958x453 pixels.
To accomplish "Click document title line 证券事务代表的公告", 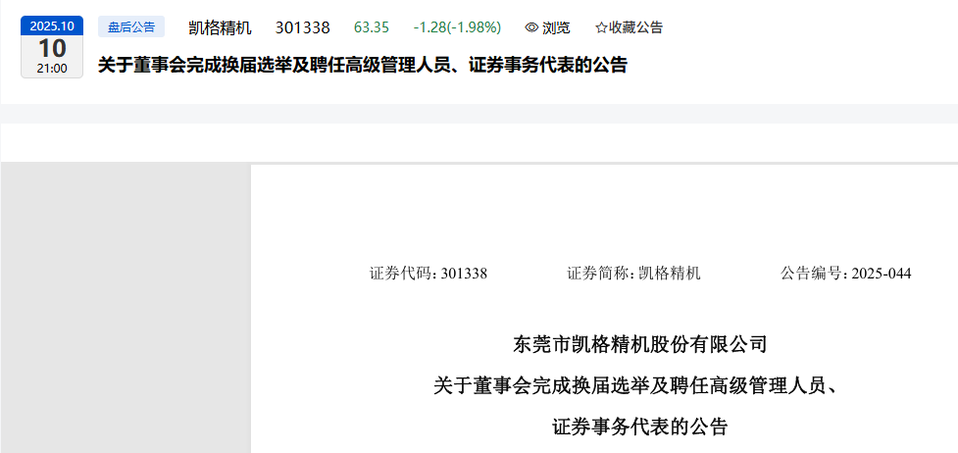I will pyautogui.click(x=639, y=427).
